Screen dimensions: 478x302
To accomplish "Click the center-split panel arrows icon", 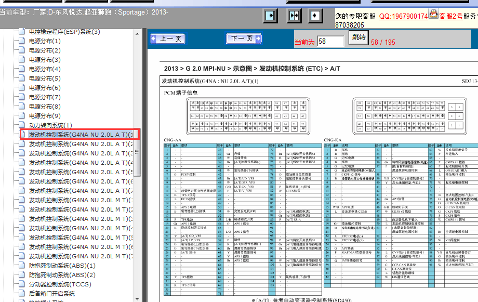I will [x=294, y=16].
